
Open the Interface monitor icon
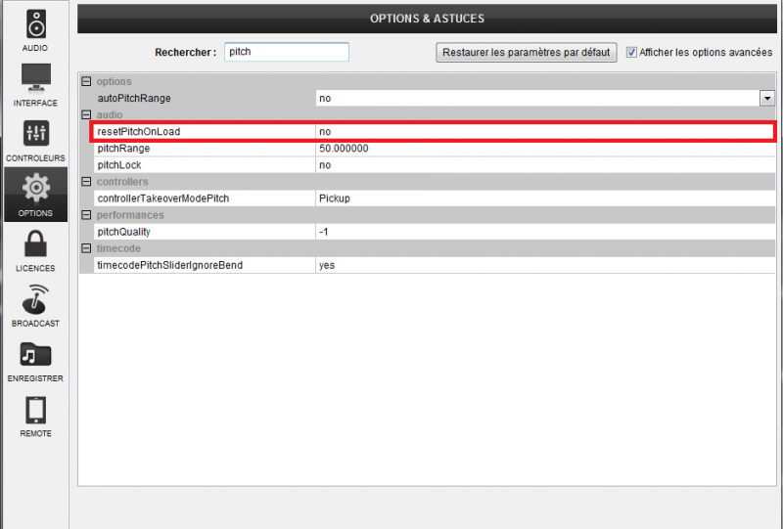point(36,78)
